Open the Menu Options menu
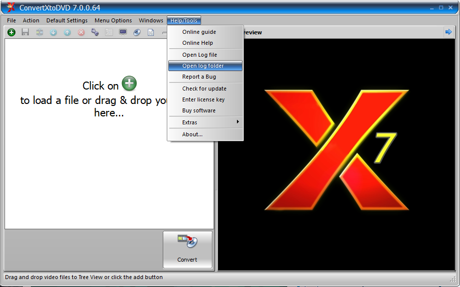 pos(113,20)
